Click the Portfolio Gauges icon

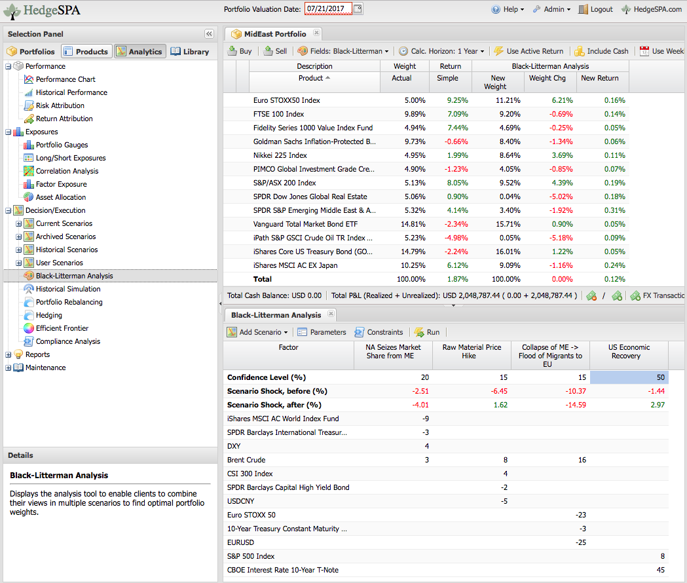pyautogui.click(x=29, y=145)
